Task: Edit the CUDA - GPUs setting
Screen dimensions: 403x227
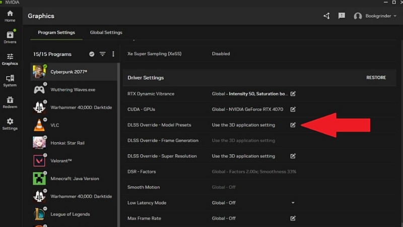Action: pyautogui.click(x=293, y=109)
